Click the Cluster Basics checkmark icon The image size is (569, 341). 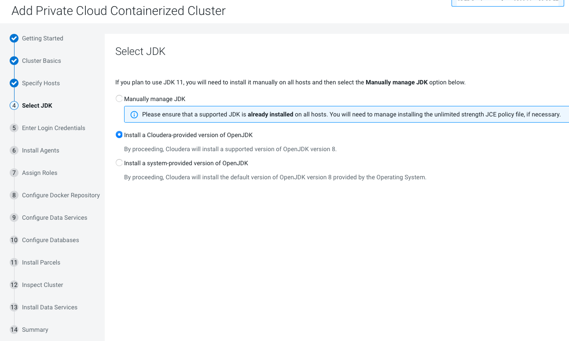(14, 61)
